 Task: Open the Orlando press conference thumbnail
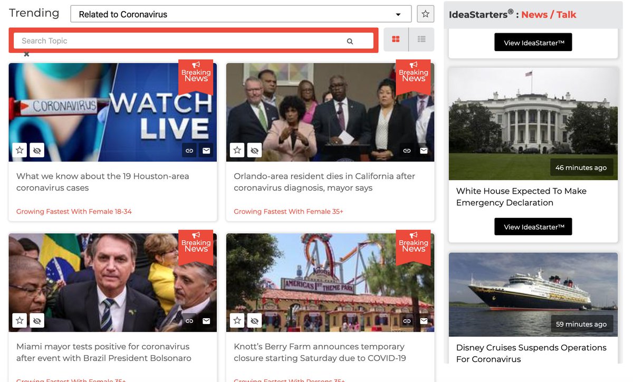click(330, 112)
